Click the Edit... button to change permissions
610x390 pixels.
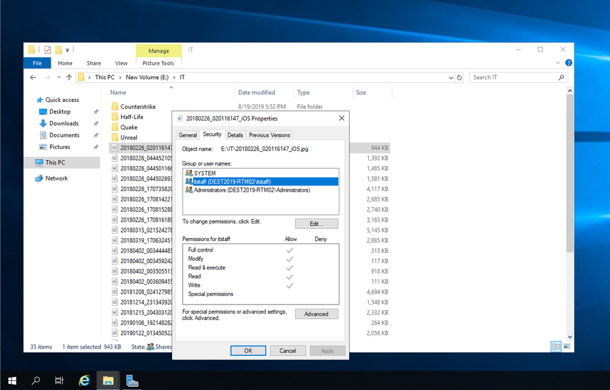point(316,223)
